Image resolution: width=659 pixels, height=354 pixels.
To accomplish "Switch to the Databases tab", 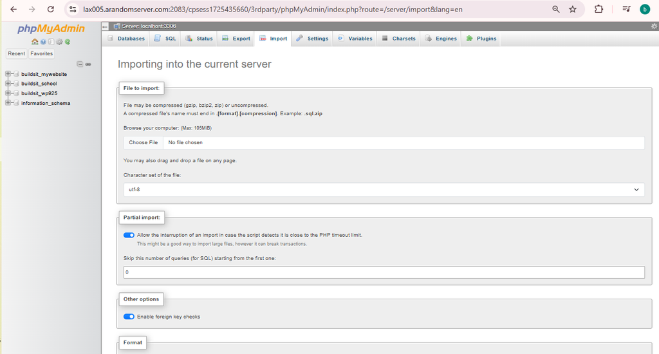I will click(x=126, y=38).
